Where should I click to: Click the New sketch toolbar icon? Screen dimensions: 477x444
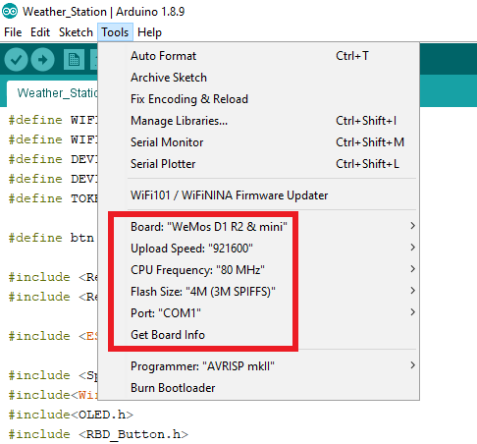point(74,60)
